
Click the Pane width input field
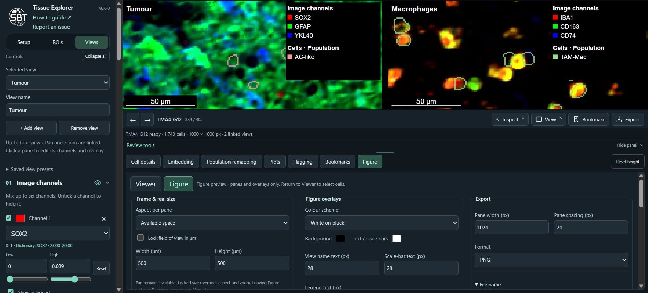511,228
